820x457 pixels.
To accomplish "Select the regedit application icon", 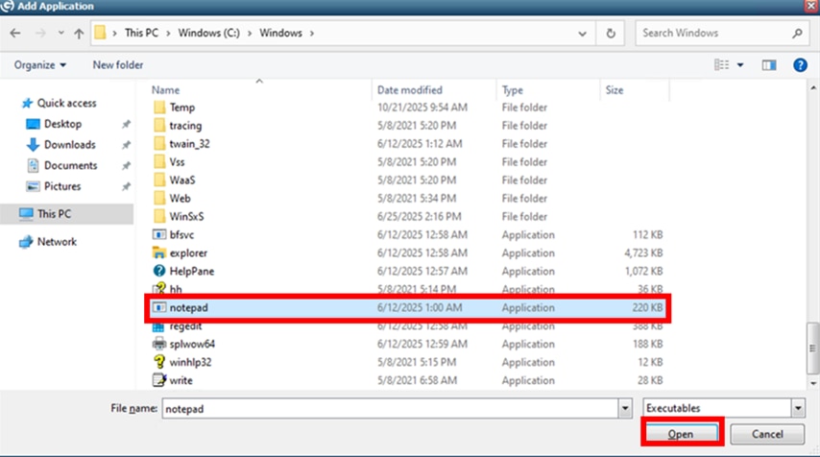I will click(159, 326).
